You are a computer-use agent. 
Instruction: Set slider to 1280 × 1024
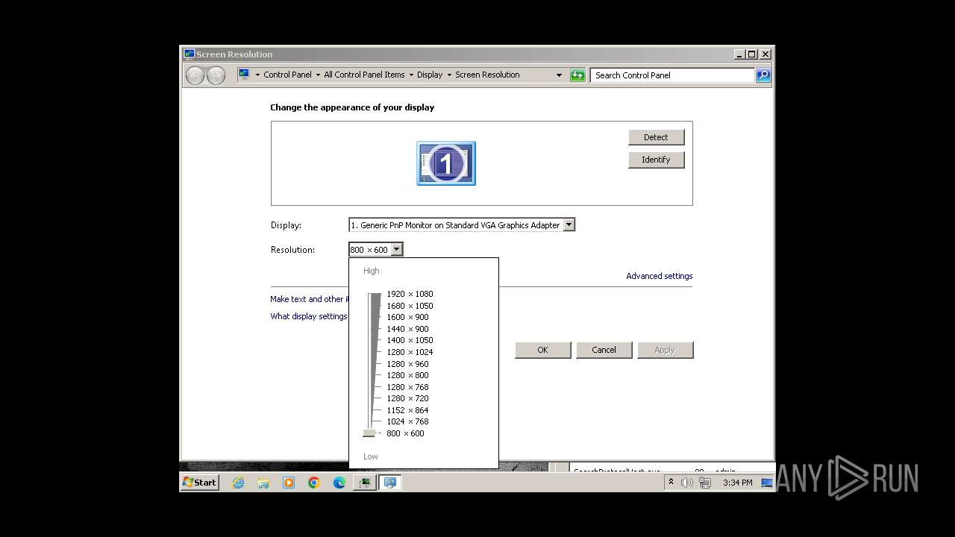(x=410, y=352)
